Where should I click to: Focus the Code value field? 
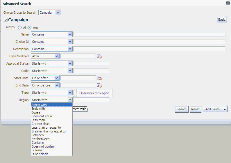pyautogui.click(x=91, y=71)
